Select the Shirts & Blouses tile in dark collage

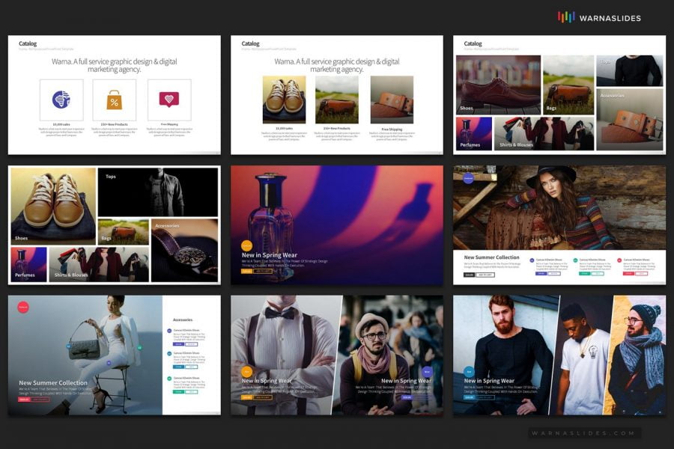98,265
